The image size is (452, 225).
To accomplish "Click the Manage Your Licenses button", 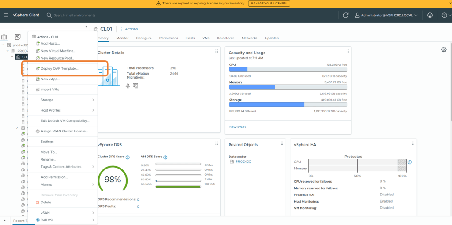I will 269,4.
